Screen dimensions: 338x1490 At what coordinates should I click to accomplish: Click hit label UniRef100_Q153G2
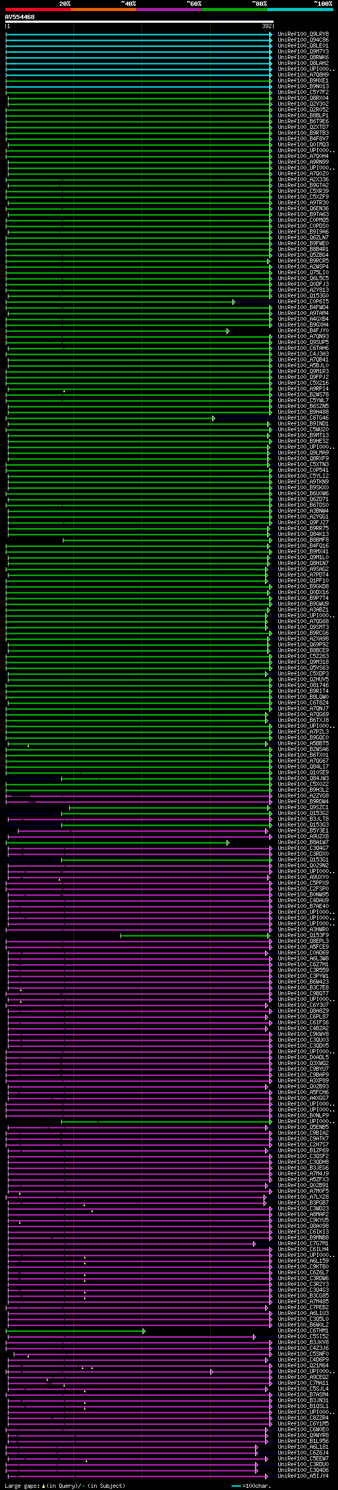[303, 813]
